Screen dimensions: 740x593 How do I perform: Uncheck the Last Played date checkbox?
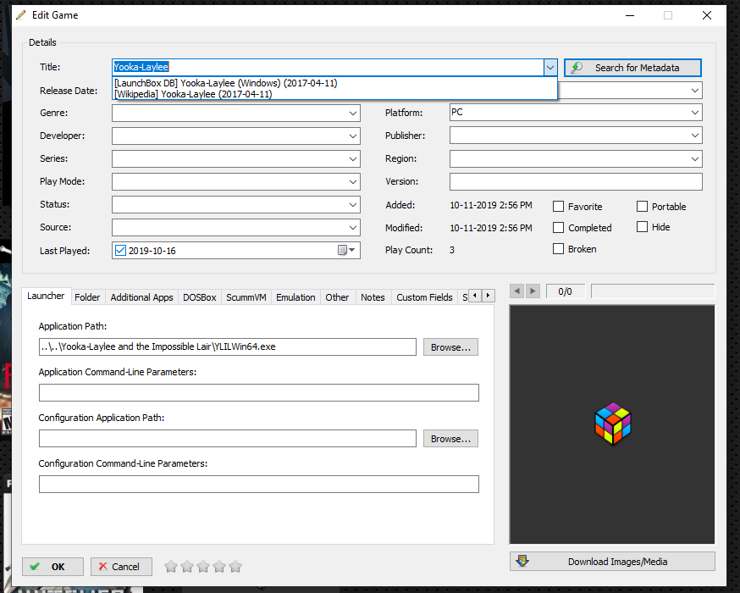(120, 250)
